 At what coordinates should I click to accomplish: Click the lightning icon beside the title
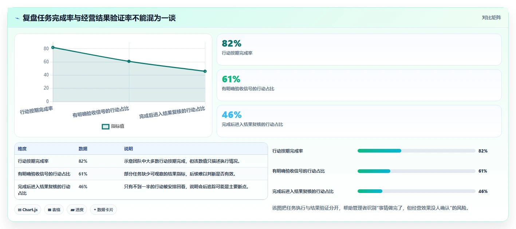(x=17, y=18)
